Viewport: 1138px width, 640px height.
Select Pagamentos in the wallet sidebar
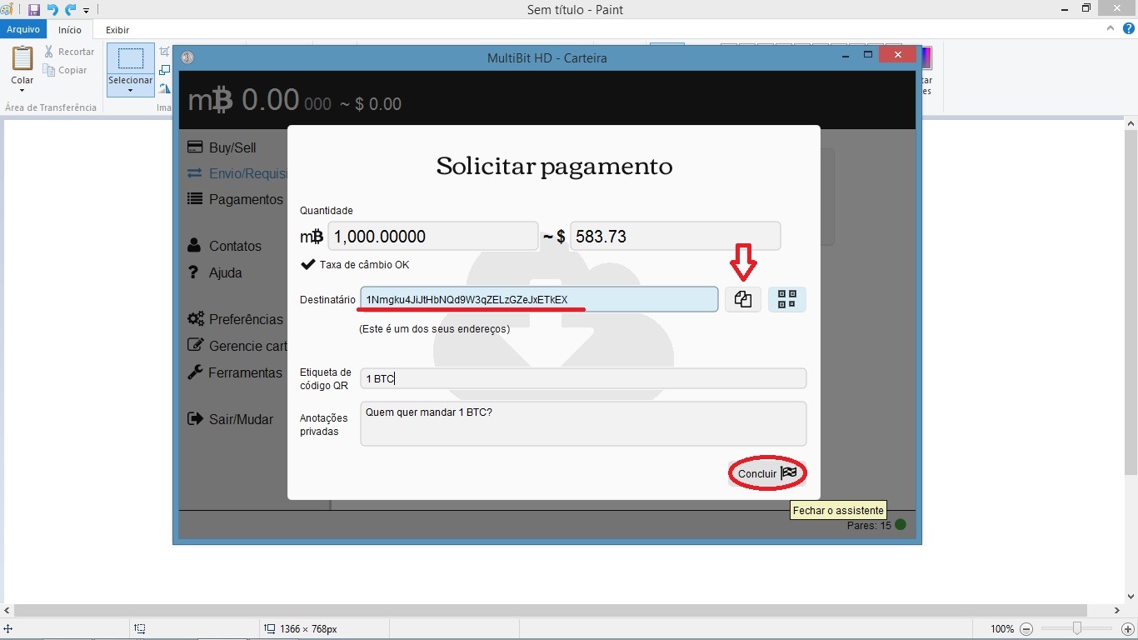[x=245, y=199]
